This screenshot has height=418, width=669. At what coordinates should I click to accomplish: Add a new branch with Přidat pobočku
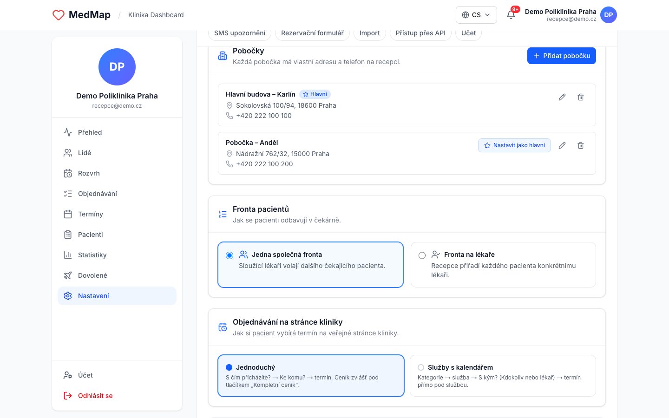point(562,56)
